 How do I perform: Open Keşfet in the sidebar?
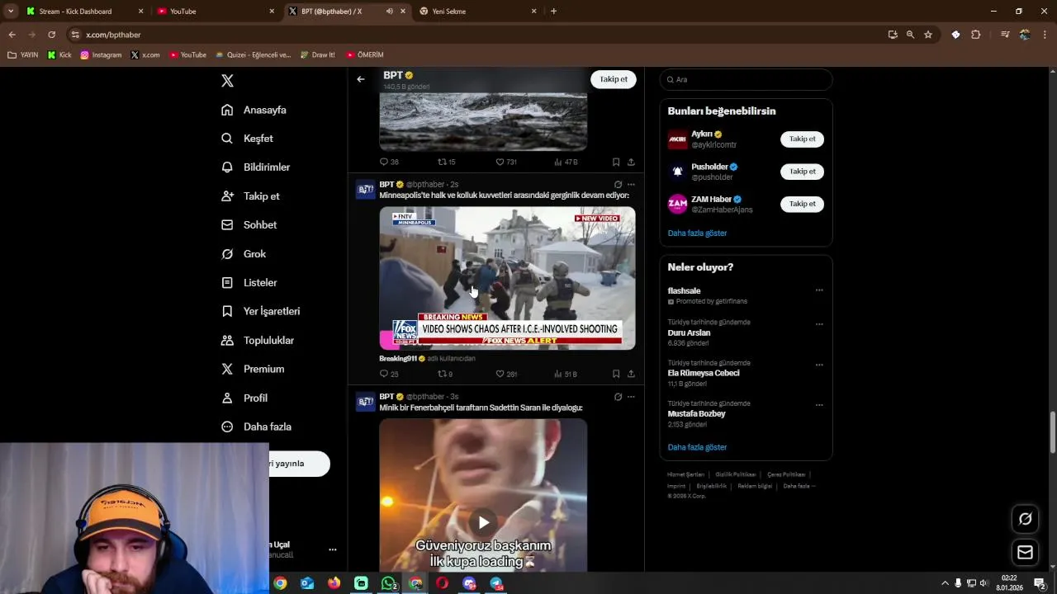coord(248,139)
